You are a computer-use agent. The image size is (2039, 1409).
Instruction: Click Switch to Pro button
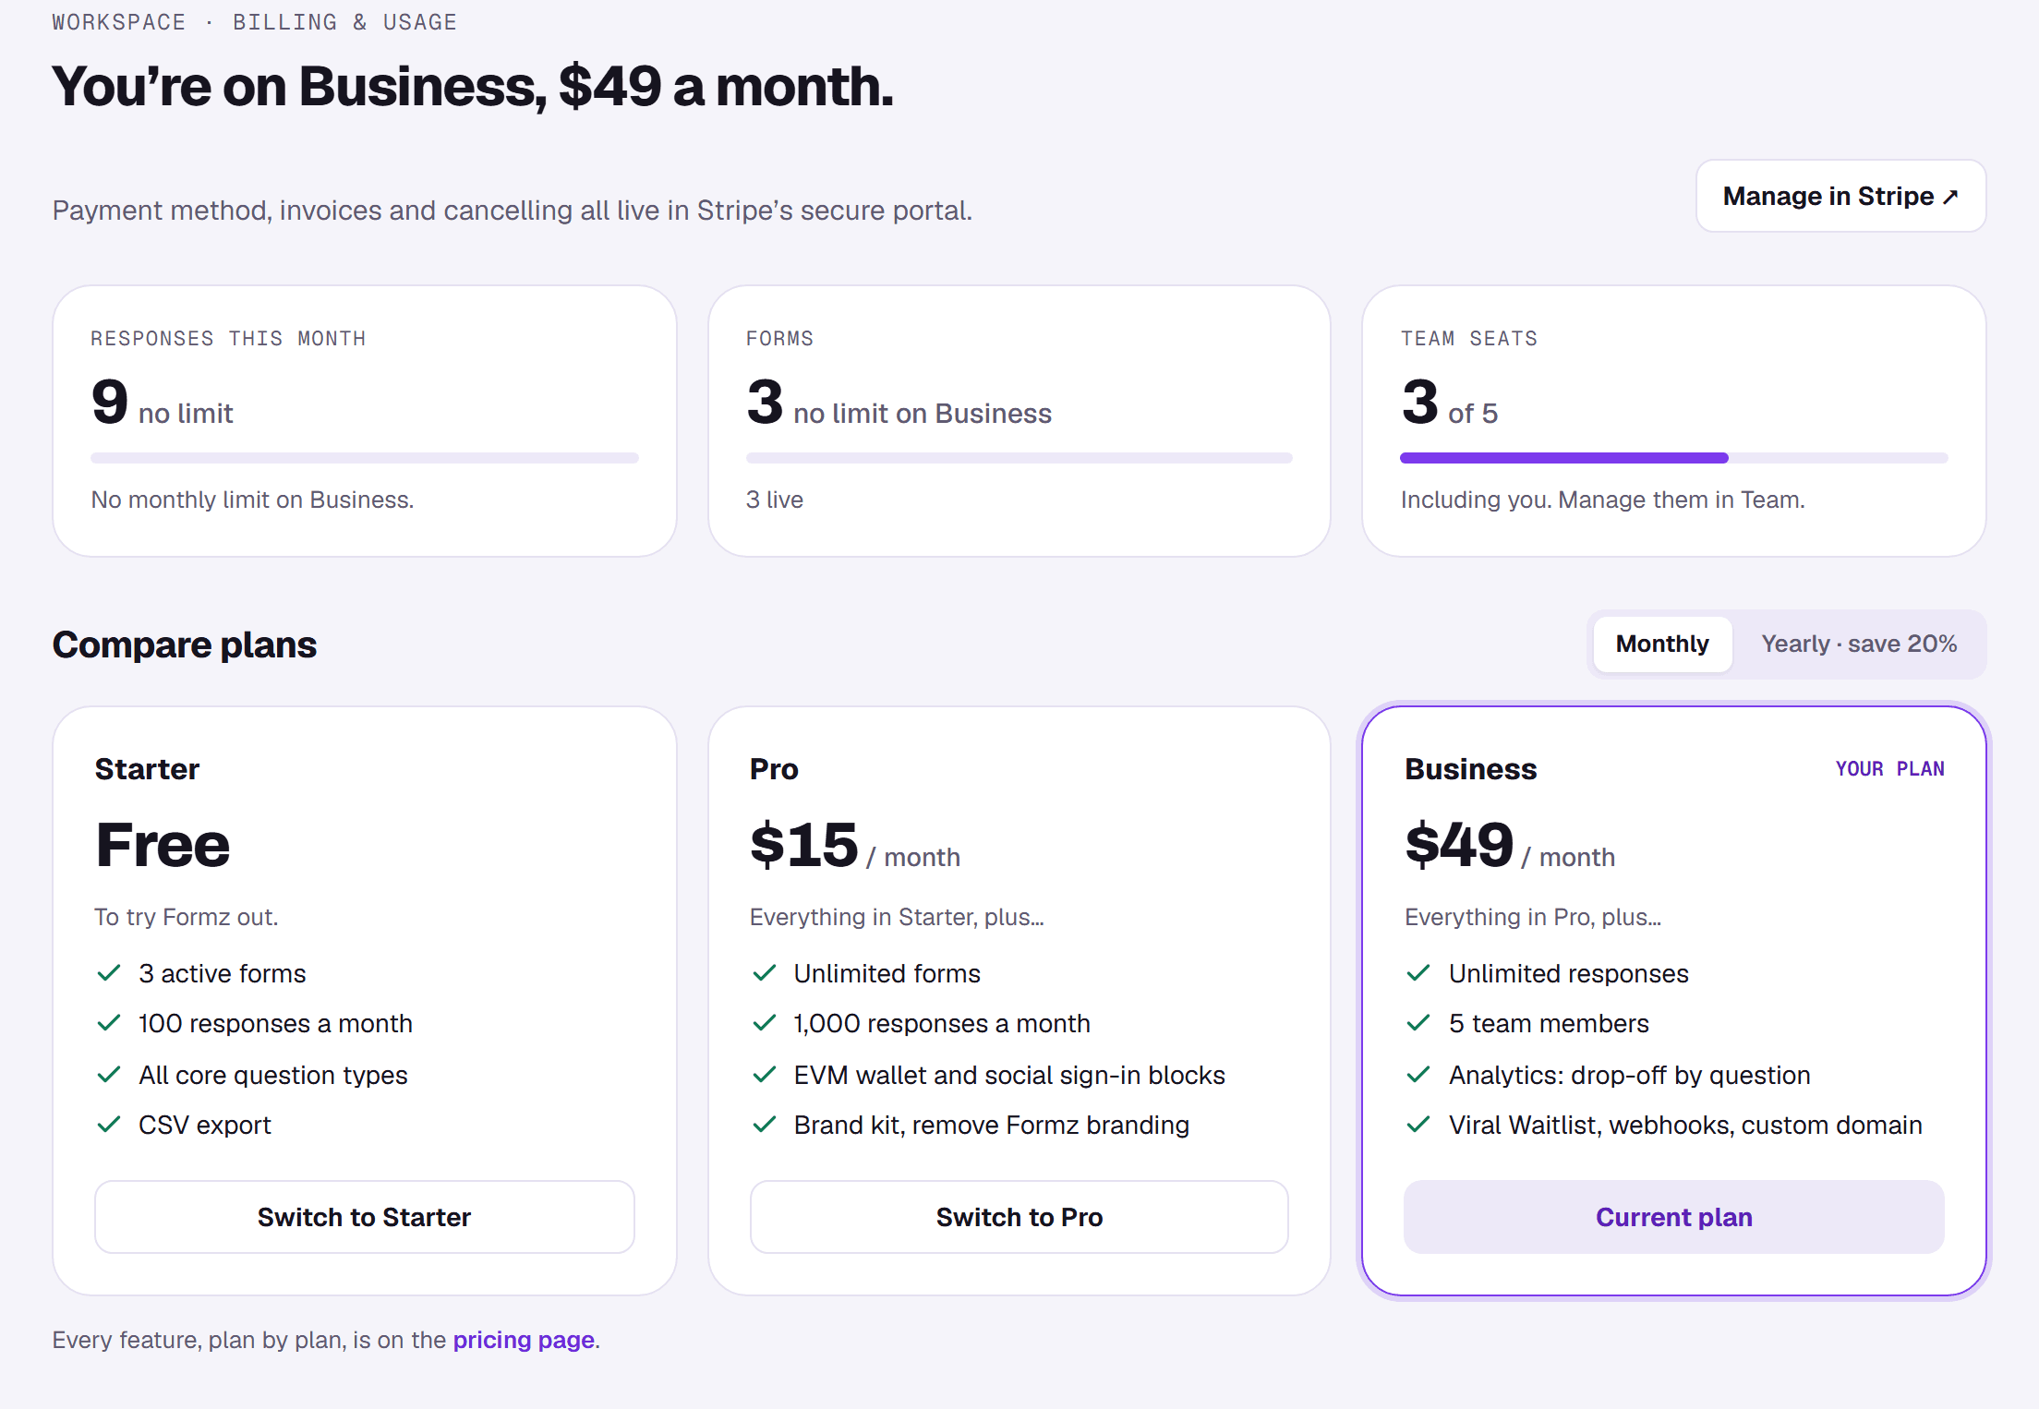click(x=1019, y=1217)
